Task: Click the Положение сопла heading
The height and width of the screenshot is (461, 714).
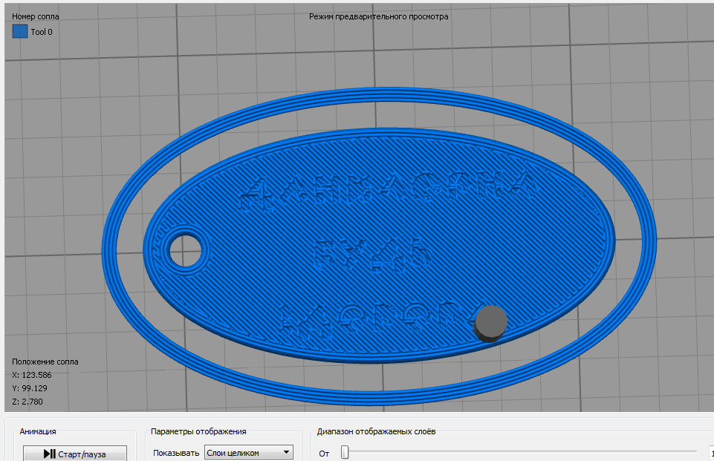Action: click(x=45, y=362)
